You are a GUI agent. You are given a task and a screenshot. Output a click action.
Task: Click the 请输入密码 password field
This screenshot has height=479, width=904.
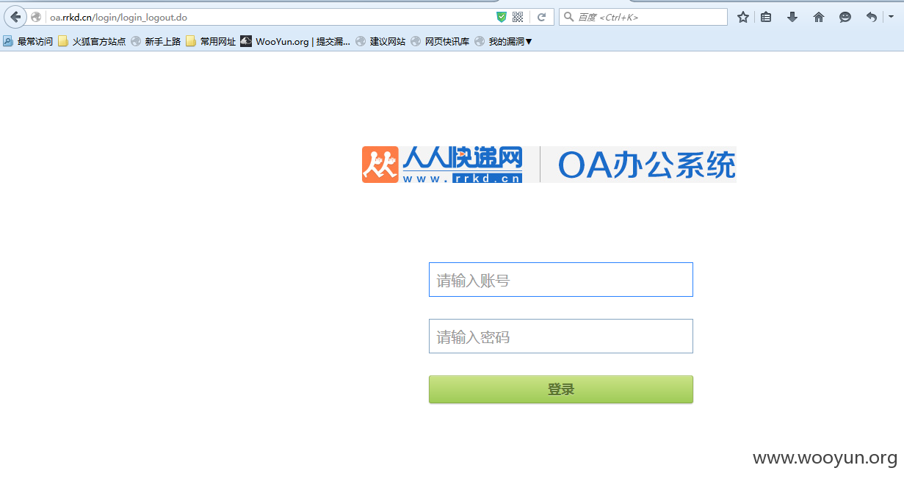[561, 336]
